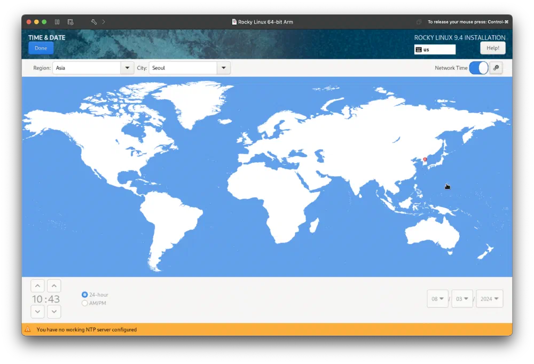Select the Seoul location pin on the map
Image resolution: width=534 pixels, height=364 pixels.
point(425,160)
